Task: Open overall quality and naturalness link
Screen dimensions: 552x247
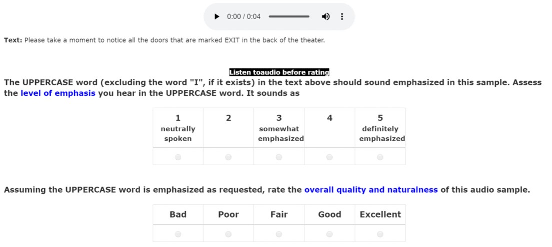Action: pos(371,190)
